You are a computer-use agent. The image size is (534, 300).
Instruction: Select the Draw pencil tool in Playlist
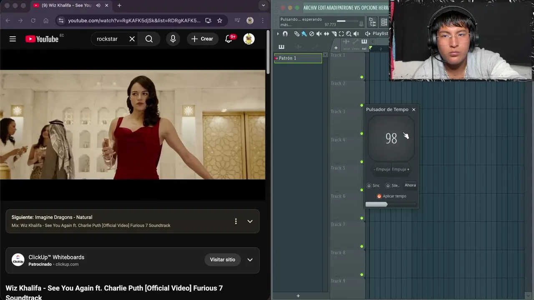click(297, 34)
